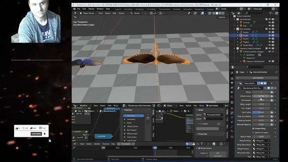
Task: Click the timeline playhead at frame 53
Action: [x=155, y=148]
